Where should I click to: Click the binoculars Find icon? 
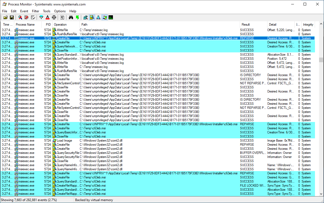click(x=71, y=17)
